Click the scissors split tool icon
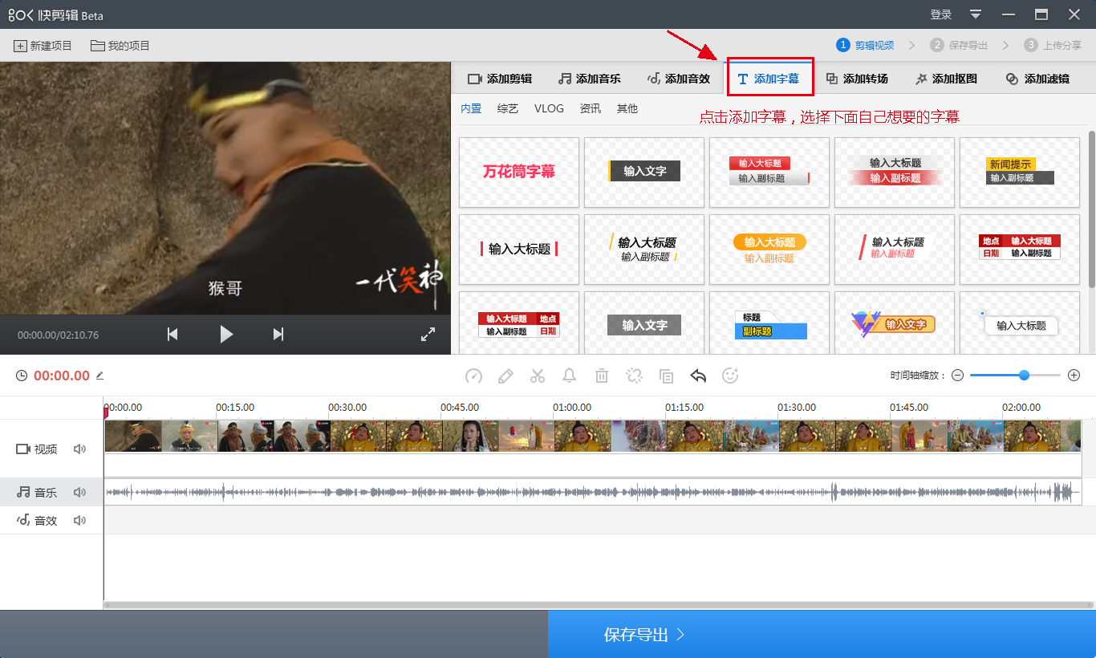1096x658 pixels. coord(538,376)
